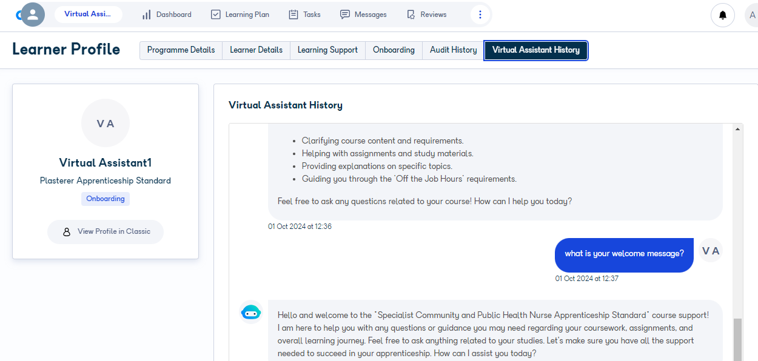Click the 'Off the Job Hours' bullet line
The width and height of the screenshot is (758, 361).
click(x=409, y=179)
